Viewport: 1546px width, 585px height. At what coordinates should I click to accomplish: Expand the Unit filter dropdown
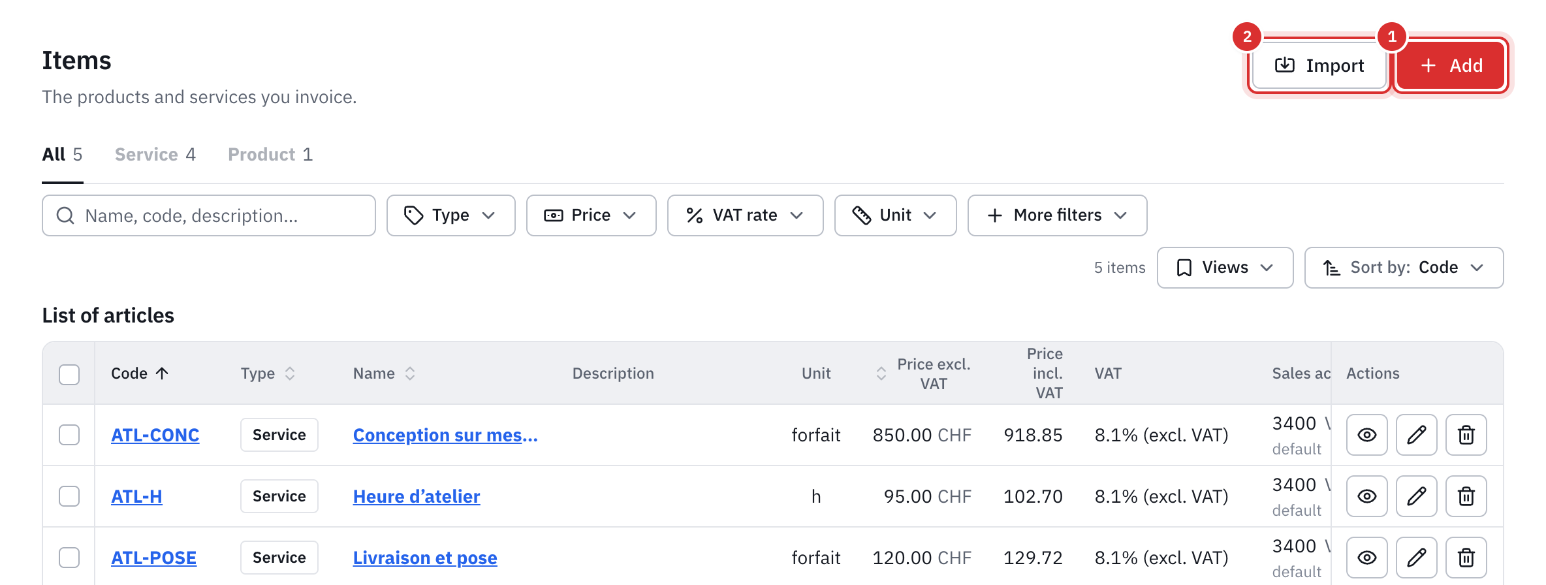point(895,215)
